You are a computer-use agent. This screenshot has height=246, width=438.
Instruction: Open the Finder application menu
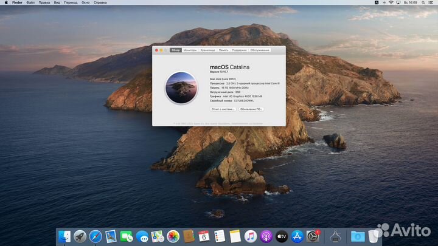[17, 2]
